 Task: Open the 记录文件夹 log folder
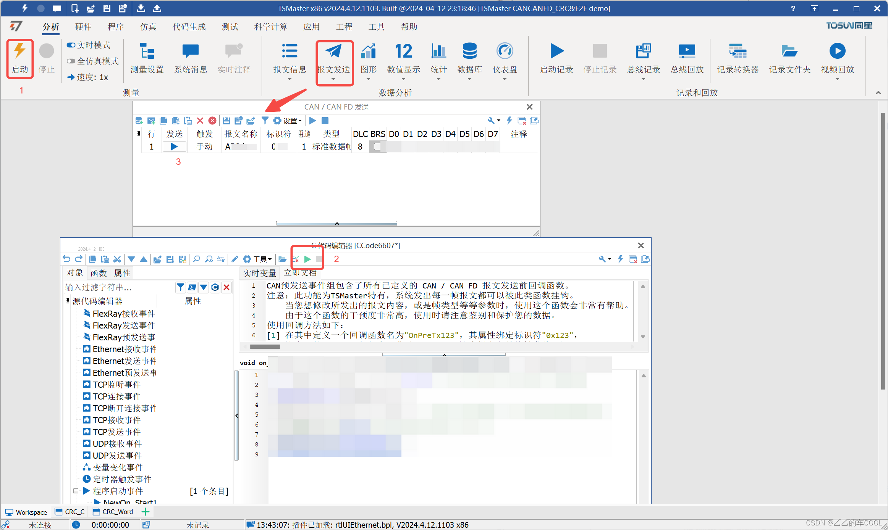[790, 58]
